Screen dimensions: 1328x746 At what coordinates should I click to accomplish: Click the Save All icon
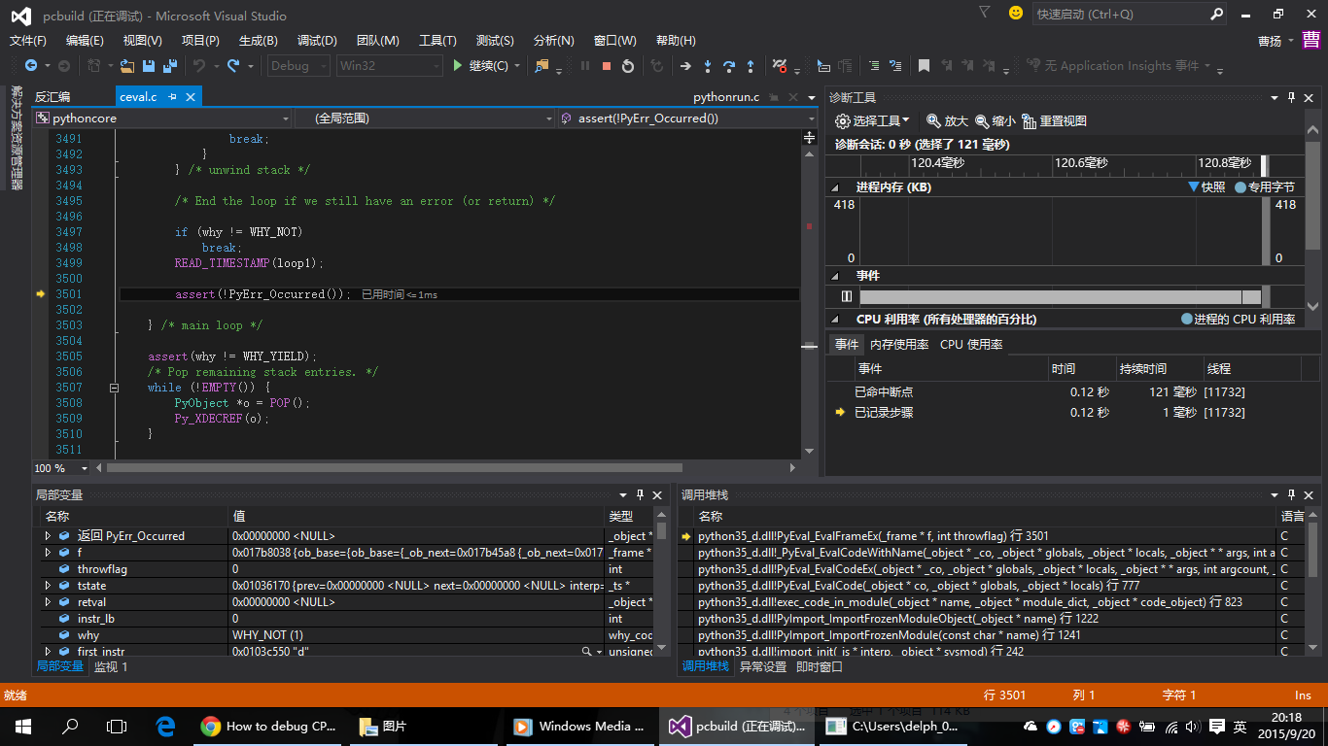[x=170, y=66]
